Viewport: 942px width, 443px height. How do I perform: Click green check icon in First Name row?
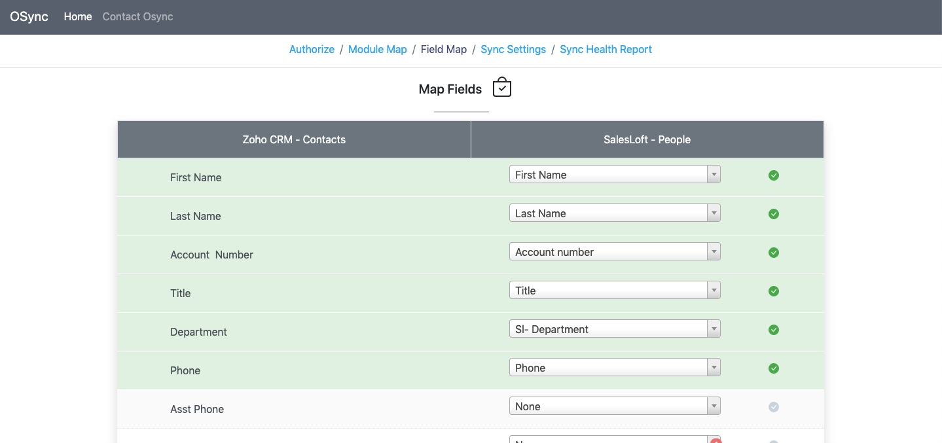coord(774,175)
